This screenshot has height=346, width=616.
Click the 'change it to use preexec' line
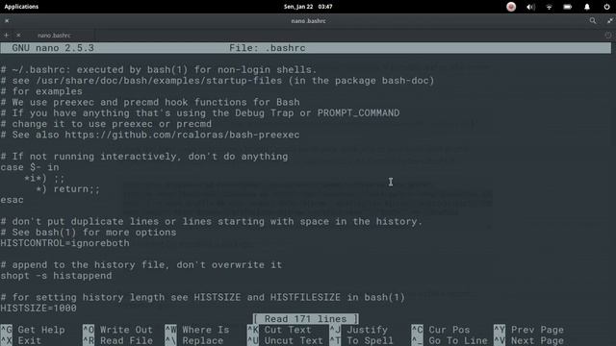pos(106,124)
